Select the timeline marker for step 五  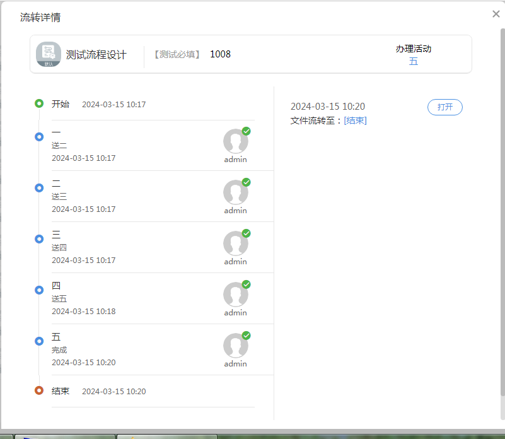tap(39, 341)
